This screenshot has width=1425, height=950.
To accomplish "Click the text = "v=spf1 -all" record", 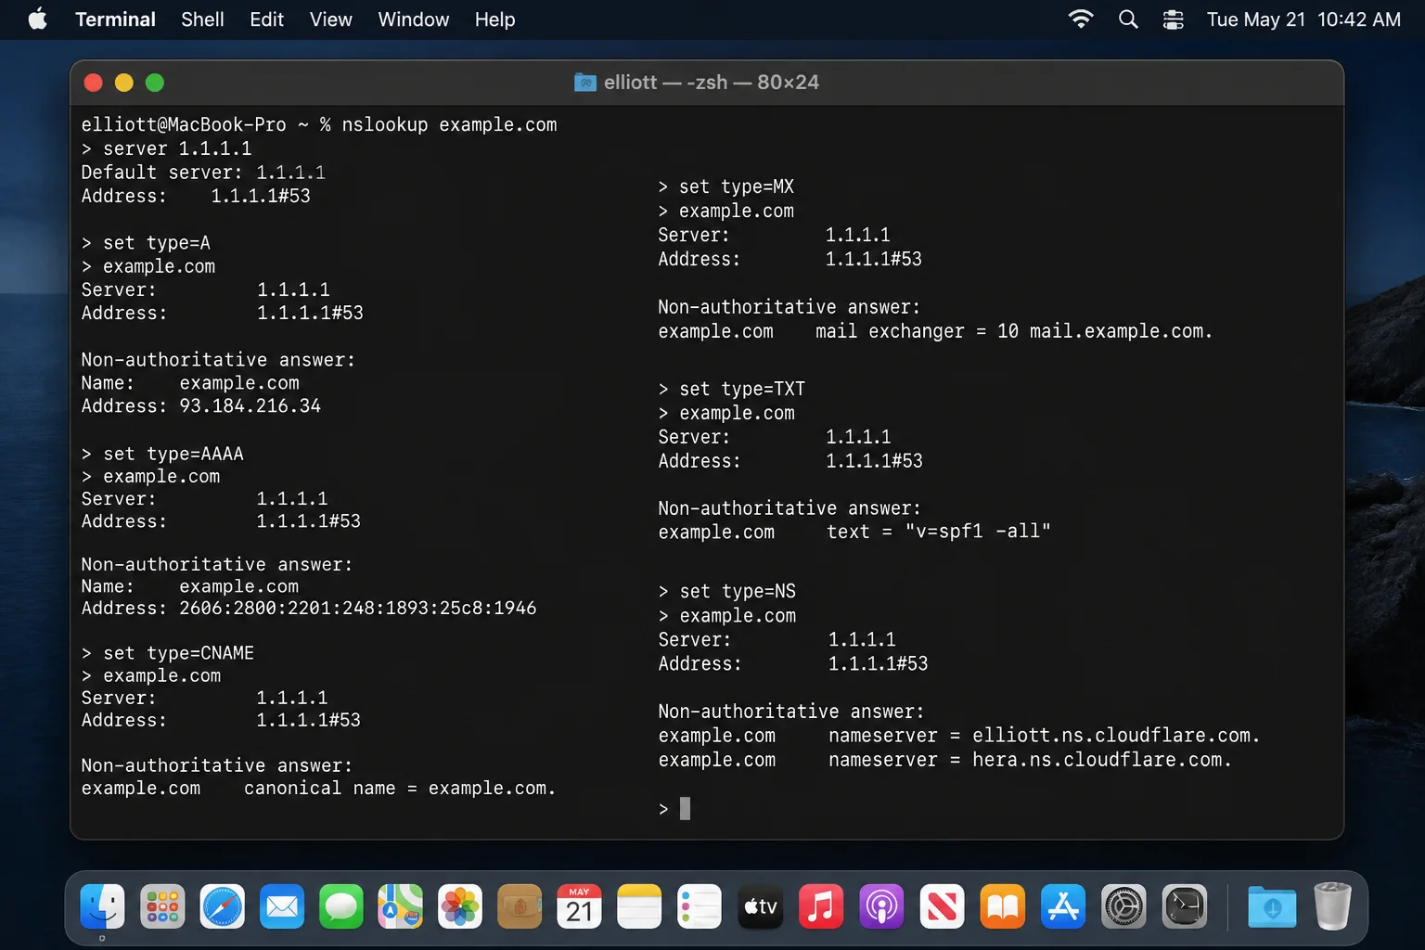I will (x=939, y=532).
